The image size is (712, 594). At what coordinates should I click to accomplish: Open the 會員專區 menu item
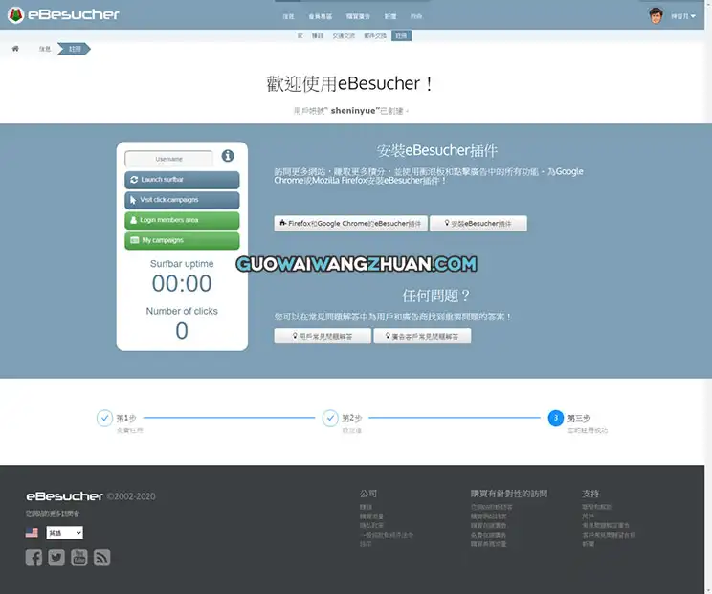coord(321,16)
